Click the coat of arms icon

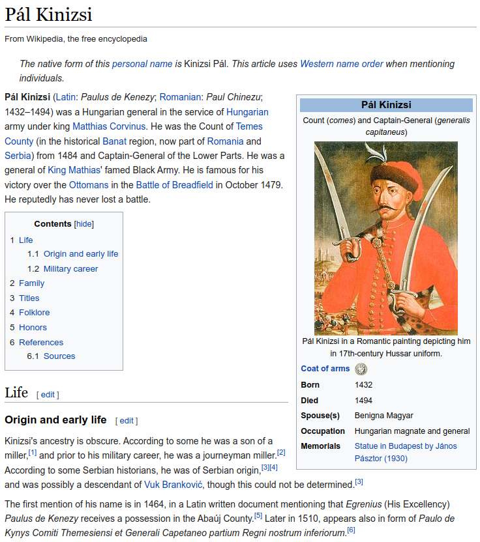point(361,369)
